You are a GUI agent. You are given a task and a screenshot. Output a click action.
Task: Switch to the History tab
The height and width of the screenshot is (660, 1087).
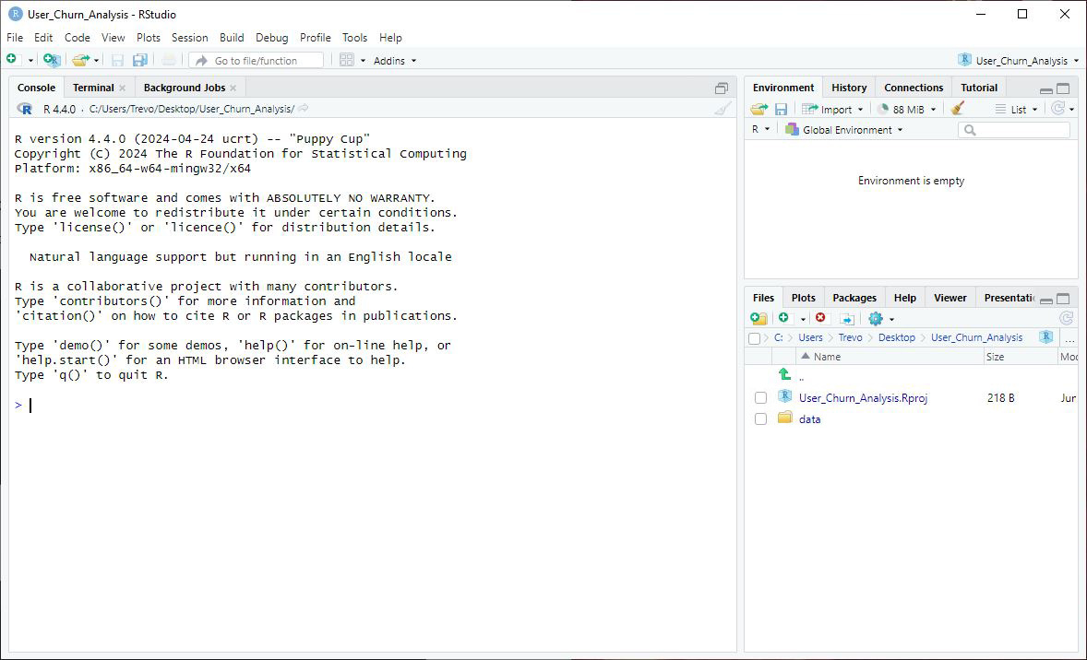849,88
